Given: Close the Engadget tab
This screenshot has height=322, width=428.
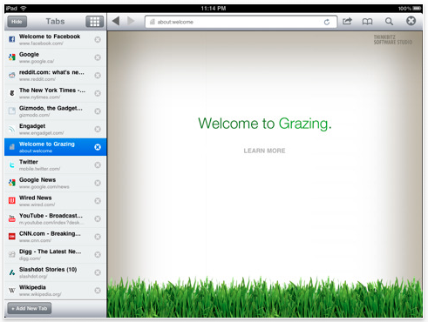Looking at the screenshot, I should coord(98,129).
